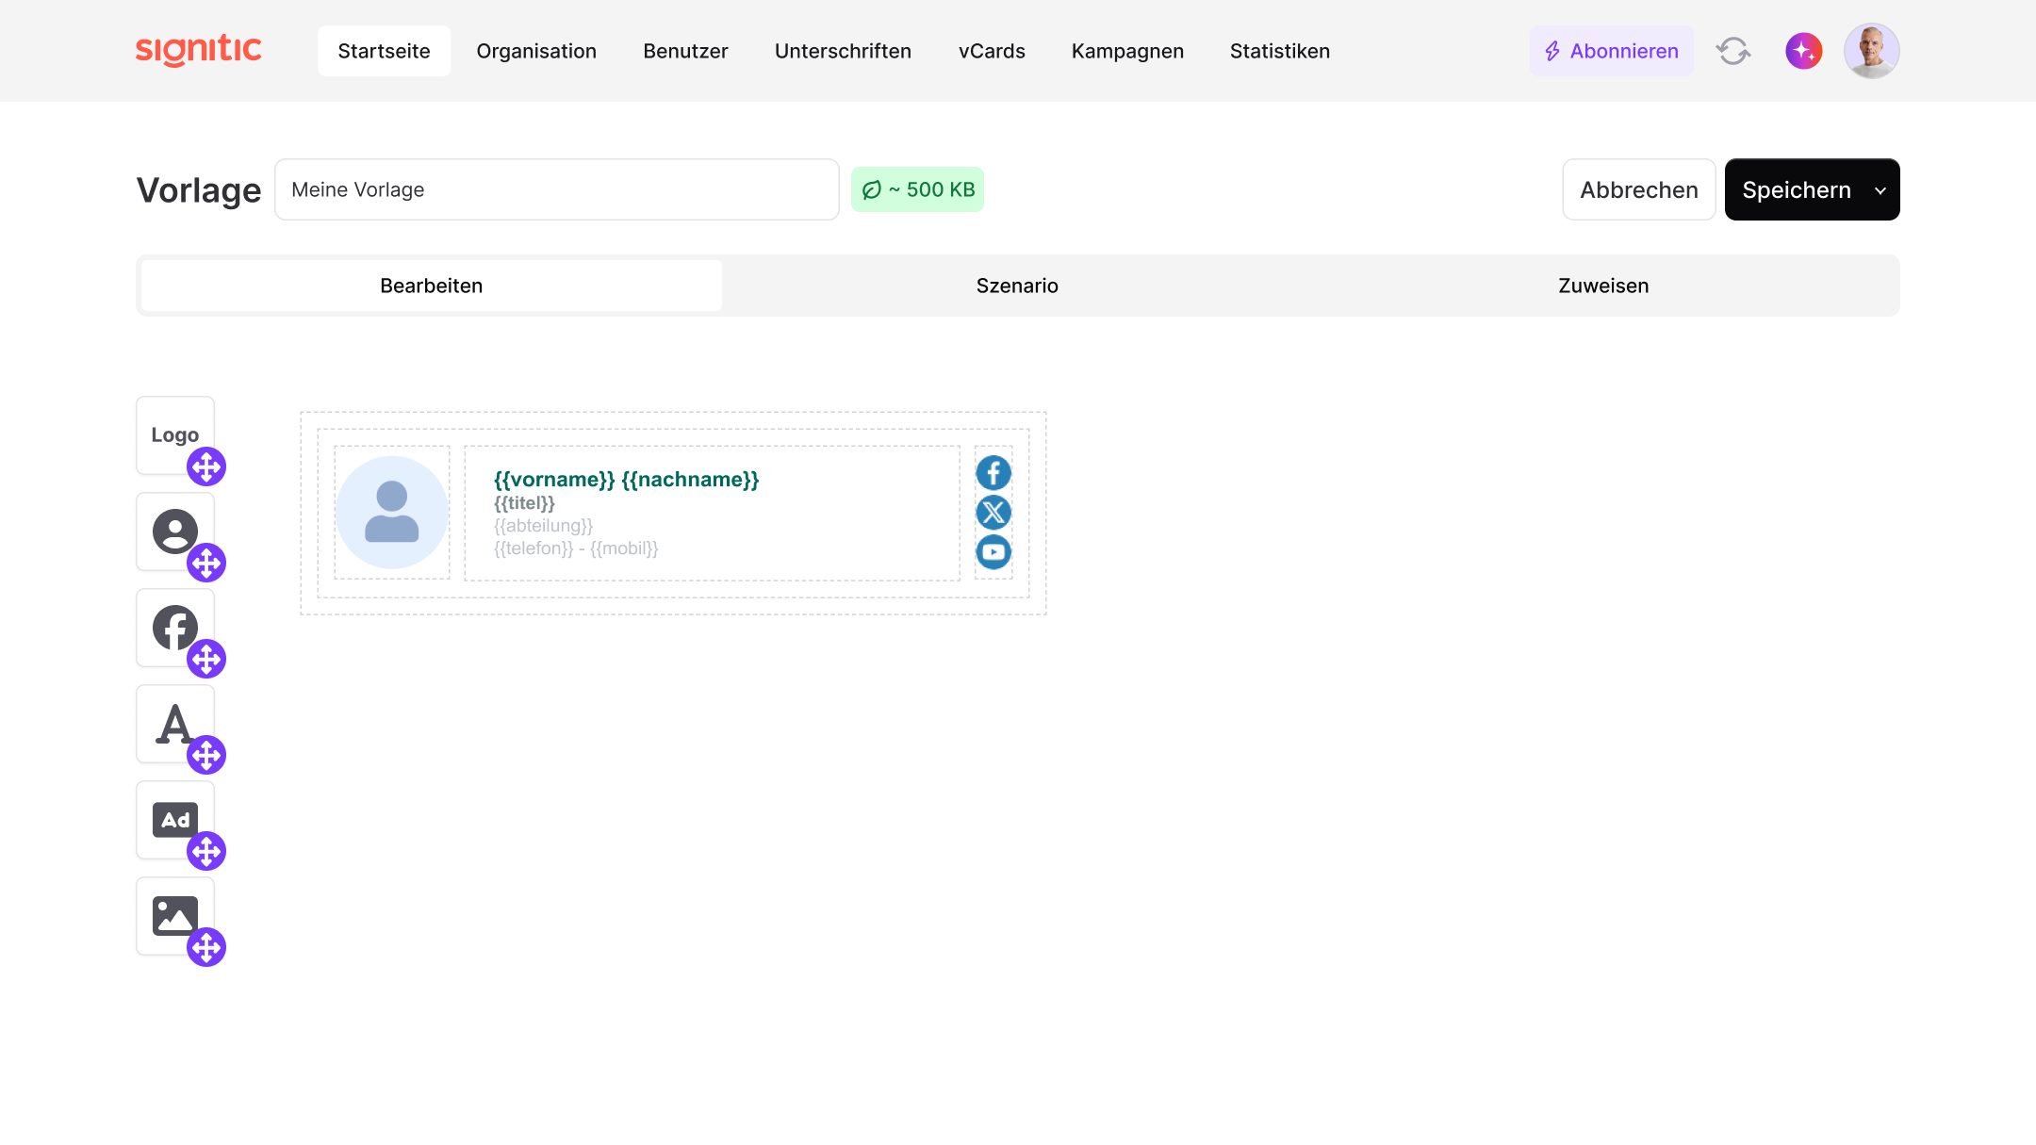This screenshot has height=1145, width=2036.
Task: Click the Facebook icon in the signature
Action: click(x=993, y=473)
